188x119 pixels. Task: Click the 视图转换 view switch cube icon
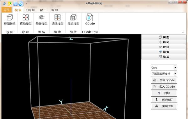pos(10,18)
